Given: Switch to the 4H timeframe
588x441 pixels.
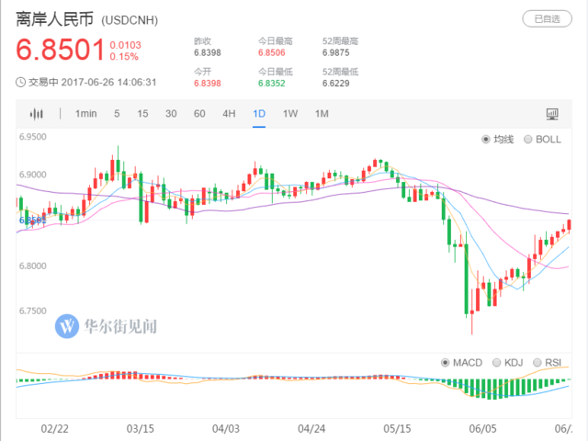Looking at the screenshot, I should coord(229,114).
